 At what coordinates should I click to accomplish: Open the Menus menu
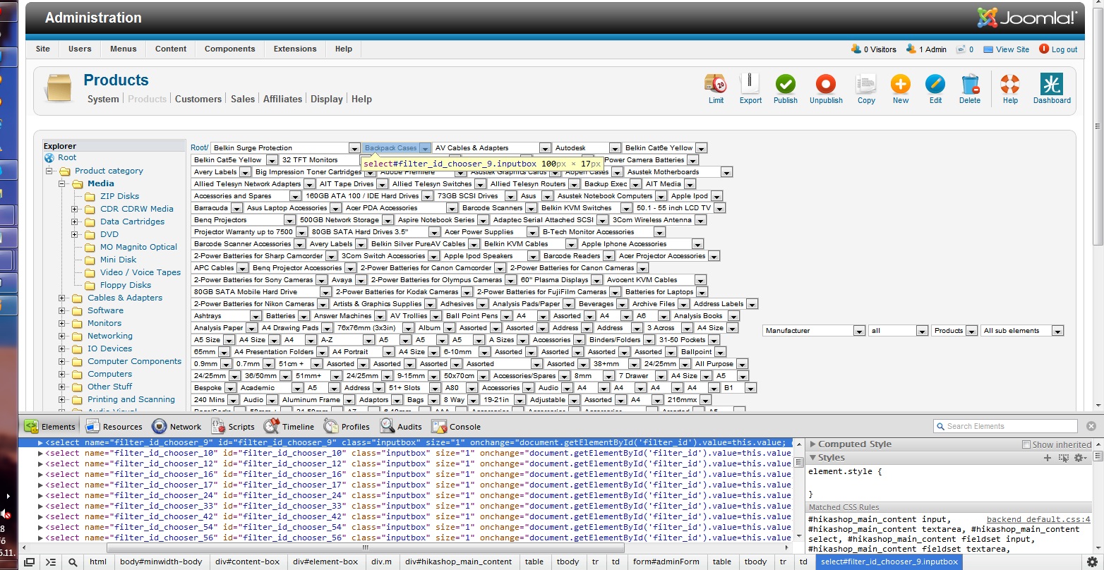pyautogui.click(x=124, y=49)
